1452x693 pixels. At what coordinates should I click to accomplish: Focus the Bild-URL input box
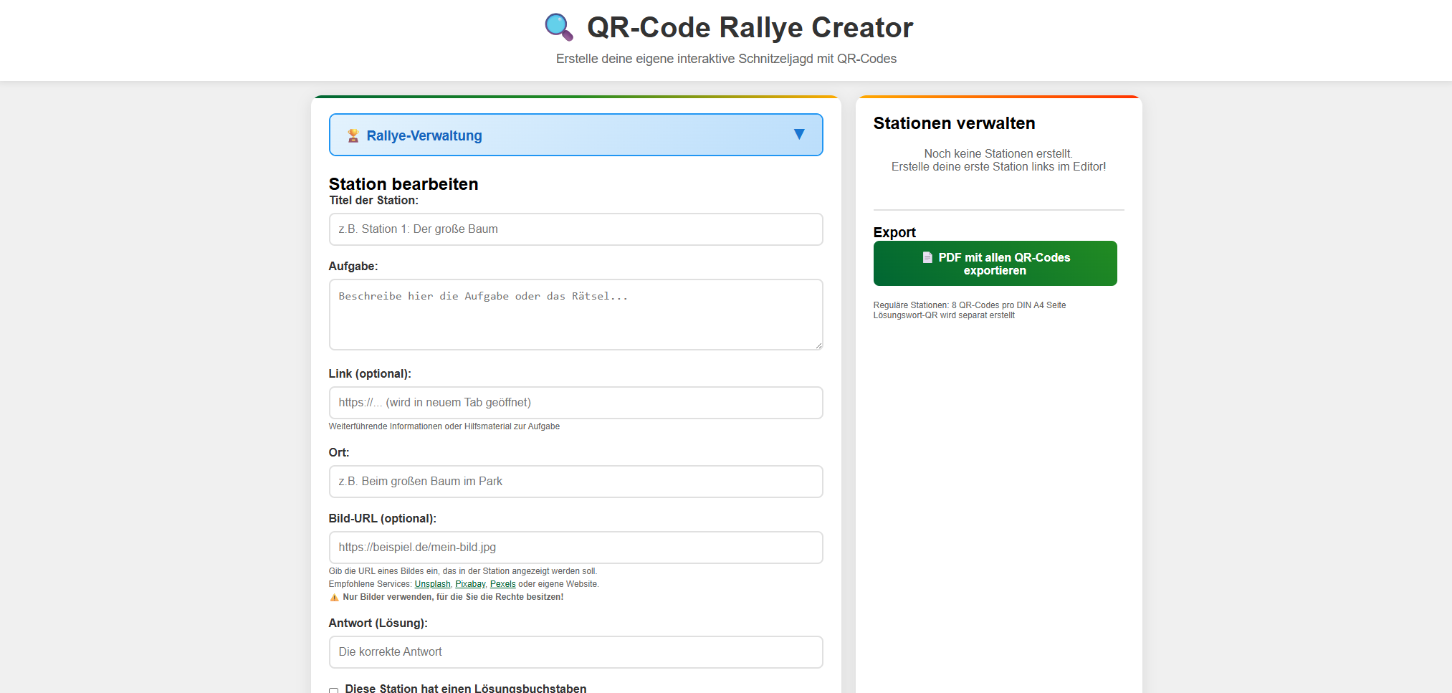[575, 547]
